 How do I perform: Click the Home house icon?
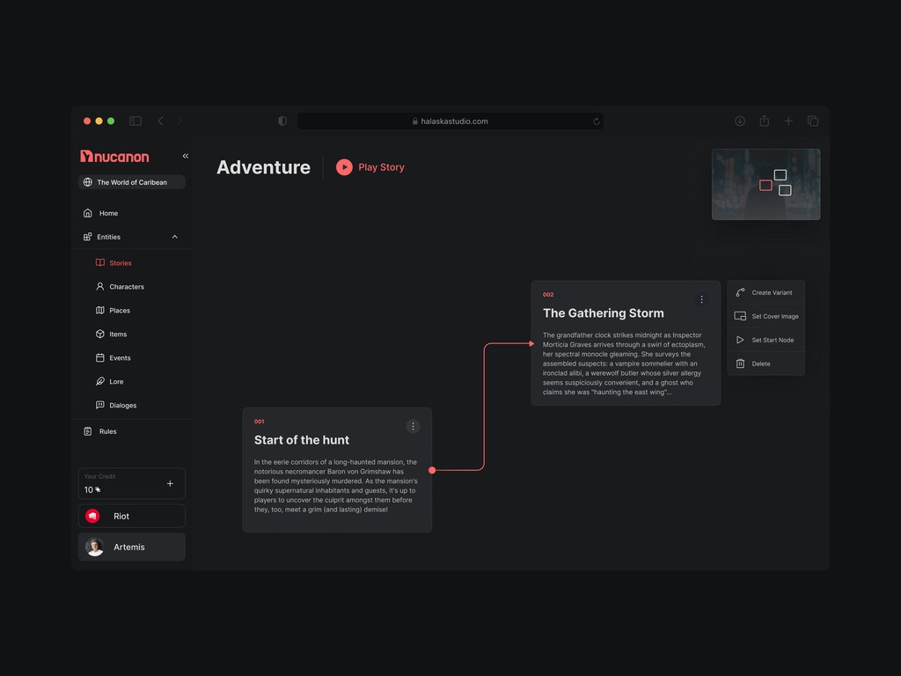(x=88, y=213)
